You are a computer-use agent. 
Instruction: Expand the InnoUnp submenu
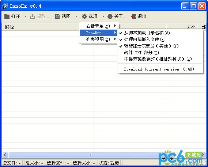point(98,33)
